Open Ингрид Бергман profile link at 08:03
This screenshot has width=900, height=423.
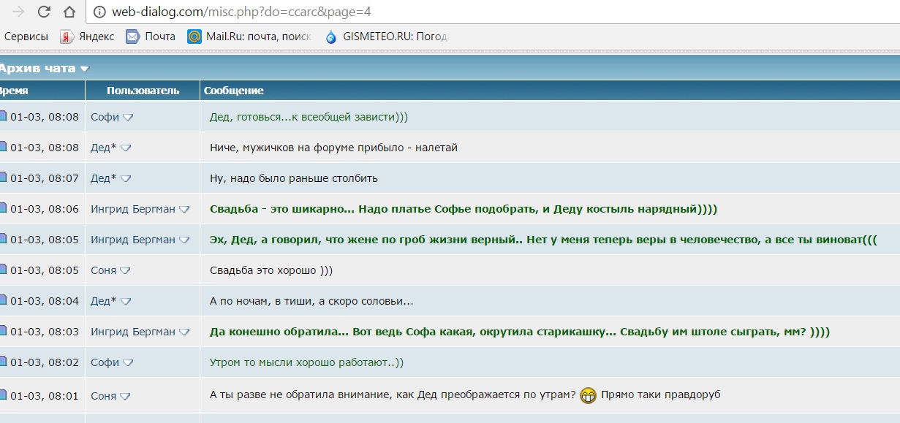[x=132, y=332]
